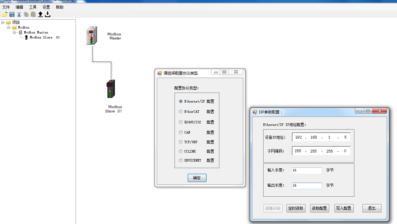Select the Modbus Master device on canvas
Viewport: 397px width, 224px height.
tap(92, 35)
